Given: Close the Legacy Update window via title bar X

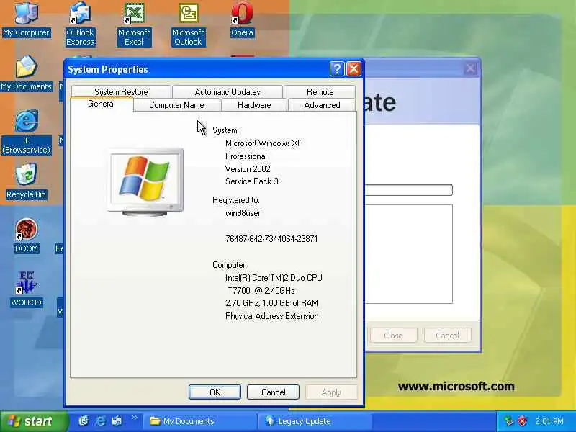Looking at the screenshot, I should pos(471,68).
